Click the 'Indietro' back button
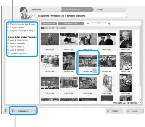The height and width of the screenshot is (127, 145). (115, 111)
